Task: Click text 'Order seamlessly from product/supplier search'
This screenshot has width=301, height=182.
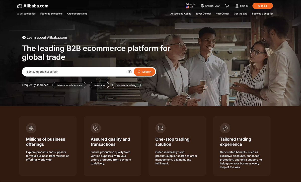Action: 176,154
